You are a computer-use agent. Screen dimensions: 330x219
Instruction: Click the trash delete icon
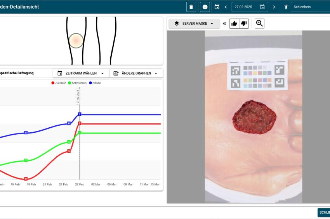click(x=191, y=7)
